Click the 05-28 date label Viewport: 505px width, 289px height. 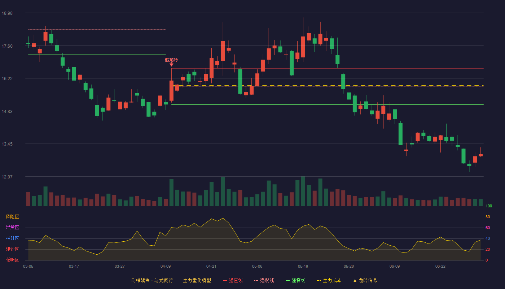(x=349, y=266)
